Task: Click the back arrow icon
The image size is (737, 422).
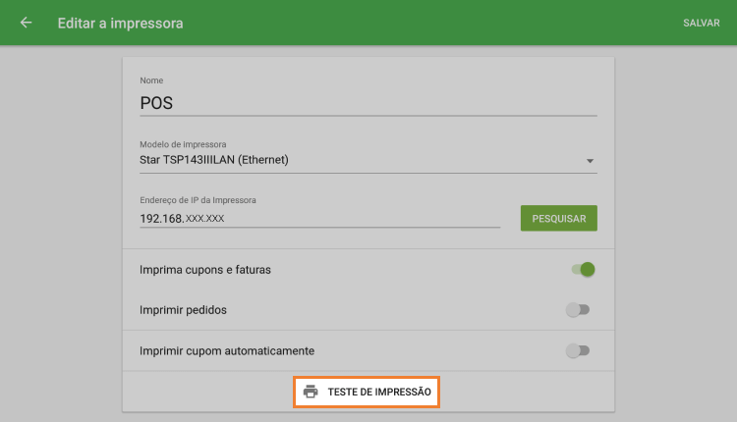Action: (x=26, y=23)
